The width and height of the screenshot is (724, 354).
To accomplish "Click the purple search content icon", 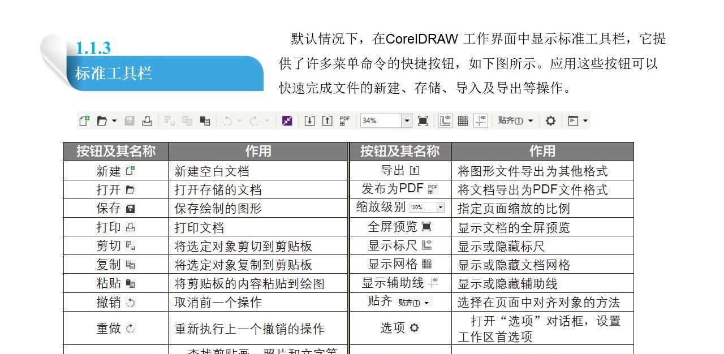I will (287, 120).
